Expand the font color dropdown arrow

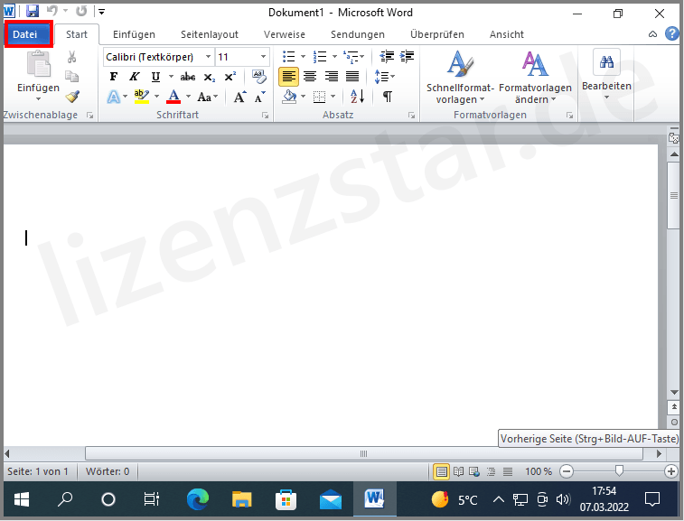coord(189,97)
